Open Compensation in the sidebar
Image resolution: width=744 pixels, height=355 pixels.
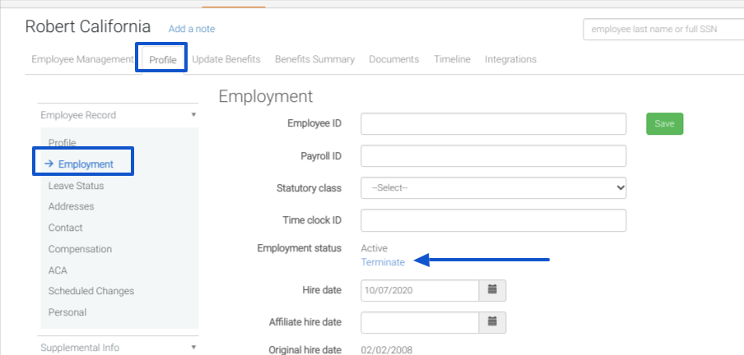coord(80,249)
